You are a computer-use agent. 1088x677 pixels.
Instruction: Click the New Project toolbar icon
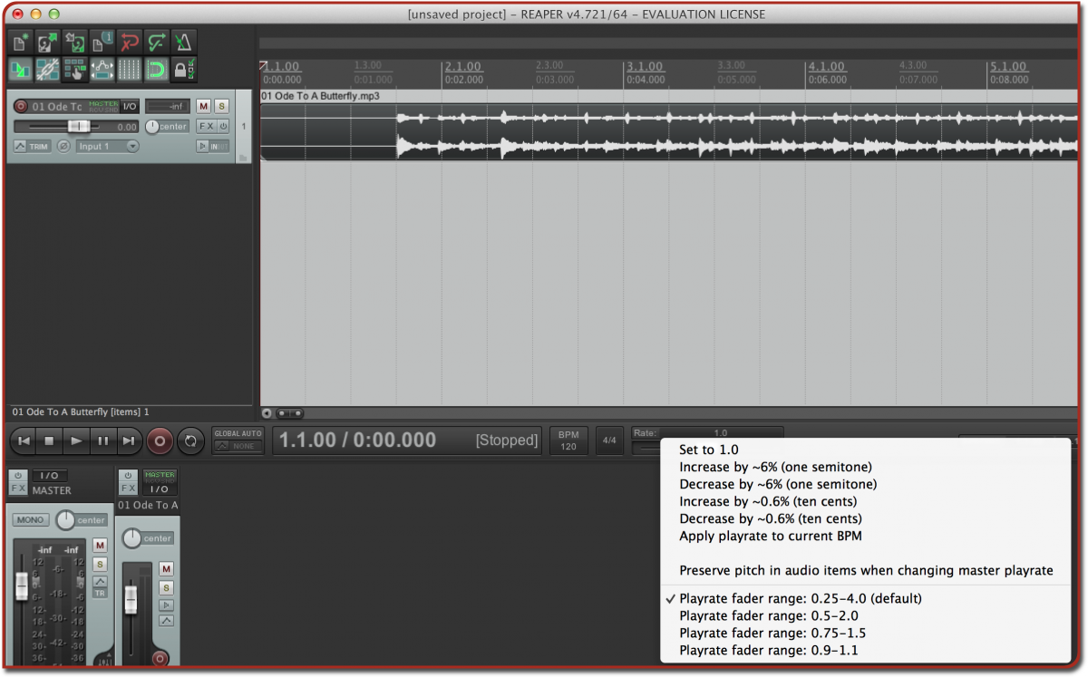coord(20,42)
